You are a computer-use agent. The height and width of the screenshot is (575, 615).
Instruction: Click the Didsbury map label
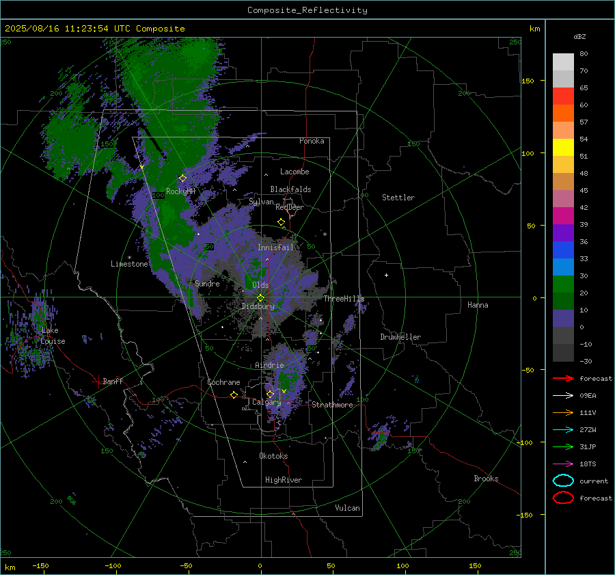(258, 306)
